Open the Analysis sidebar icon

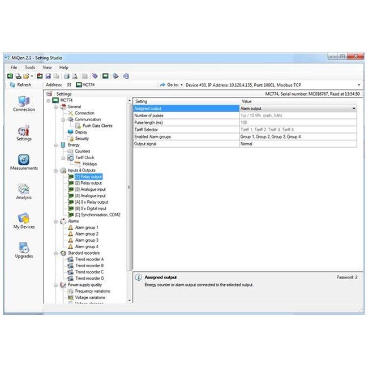[24, 191]
